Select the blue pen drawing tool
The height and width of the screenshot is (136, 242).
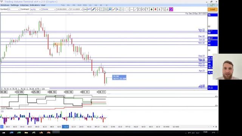click(x=93, y=9)
